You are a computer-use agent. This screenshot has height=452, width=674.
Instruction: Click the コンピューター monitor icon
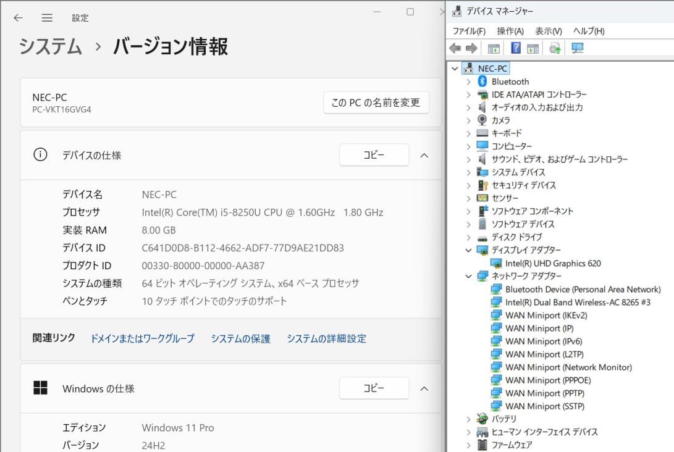482,146
